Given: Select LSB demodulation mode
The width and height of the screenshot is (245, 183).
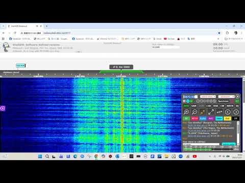Looking at the screenshot, I should pyautogui.click(x=208, y=106).
